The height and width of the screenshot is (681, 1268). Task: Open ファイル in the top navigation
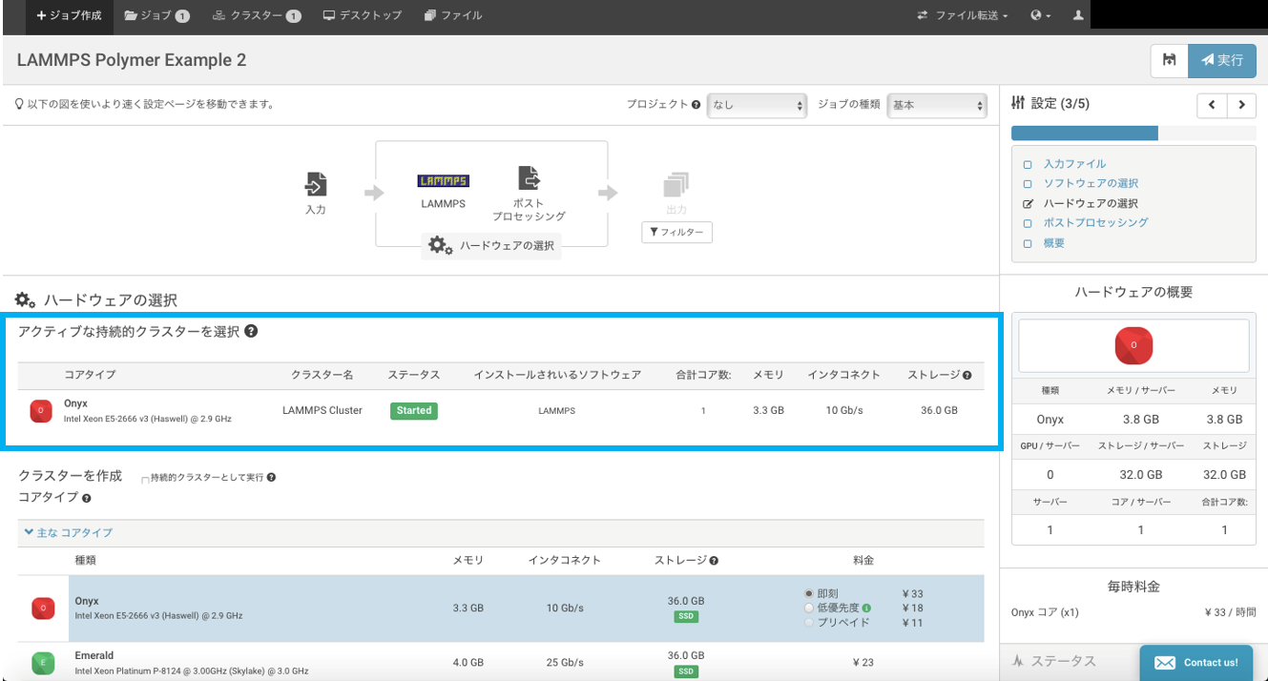click(x=453, y=16)
